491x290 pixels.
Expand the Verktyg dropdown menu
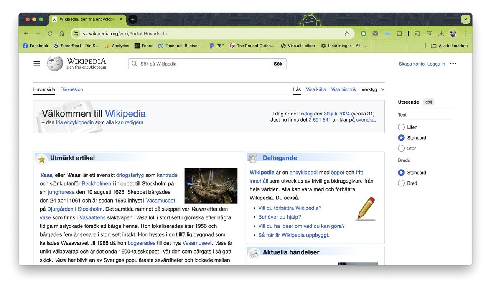coord(372,89)
